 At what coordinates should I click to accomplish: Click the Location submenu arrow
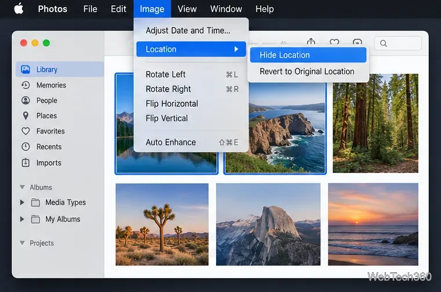click(236, 49)
